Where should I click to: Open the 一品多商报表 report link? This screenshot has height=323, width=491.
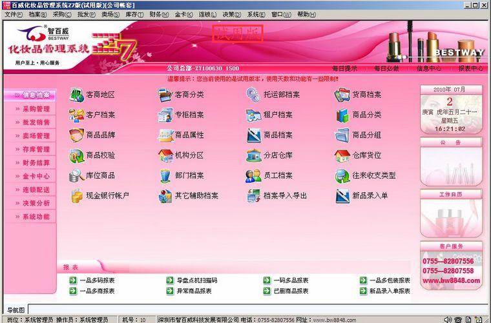(x=97, y=291)
